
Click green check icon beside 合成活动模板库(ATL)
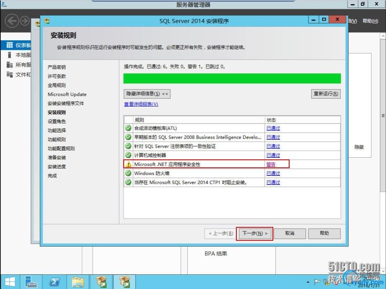[x=128, y=128]
